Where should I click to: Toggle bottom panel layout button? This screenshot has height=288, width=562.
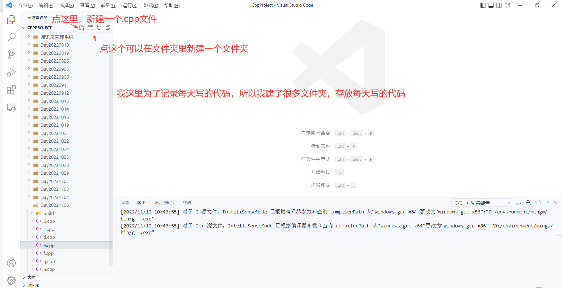pyautogui.click(x=491, y=5)
